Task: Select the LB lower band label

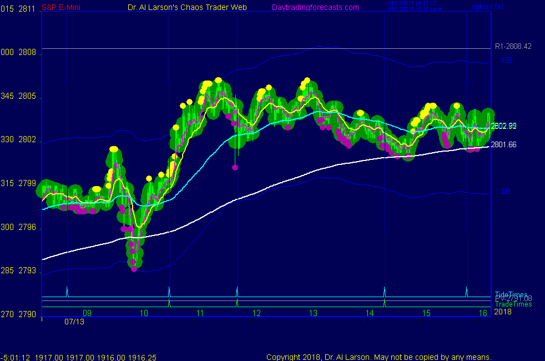Action: click(x=506, y=191)
